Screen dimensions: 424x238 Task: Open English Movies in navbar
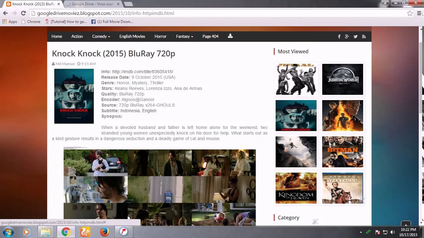click(132, 36)
